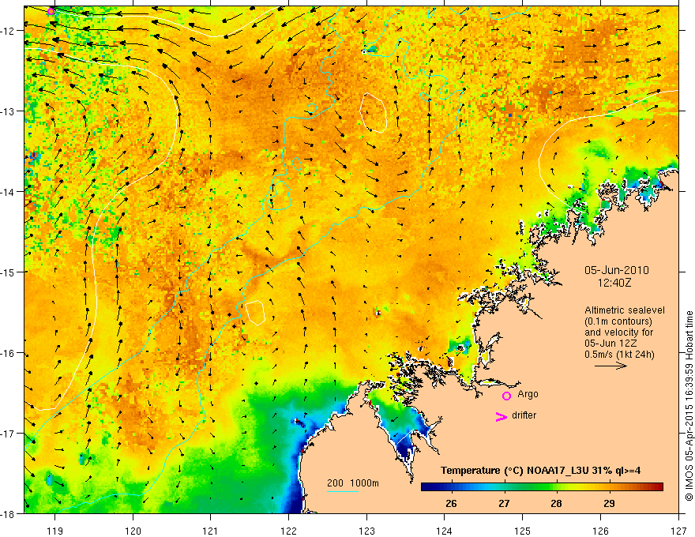Click the '(0.1m contours)' legend line
The width and height of the screenshot is (695, 537).
coord(618,321)
